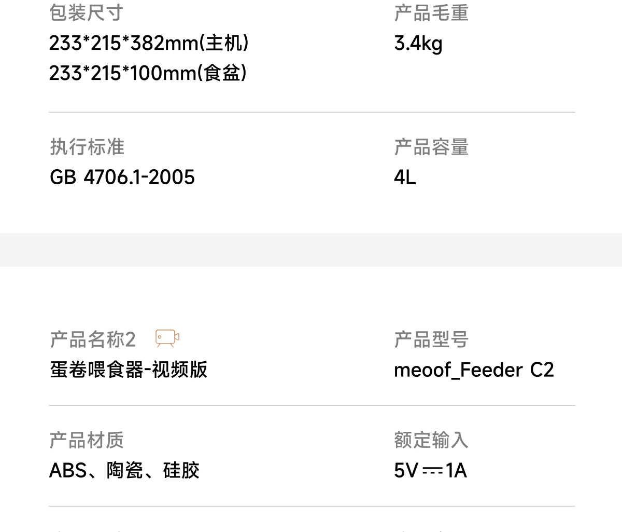The width and height of the screenshot is (622, 532).
Task: Click the 产品材质 label
Action: (87, 440)
